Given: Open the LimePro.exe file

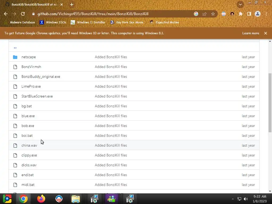Looking at the screenshot, I should [31, 86].
